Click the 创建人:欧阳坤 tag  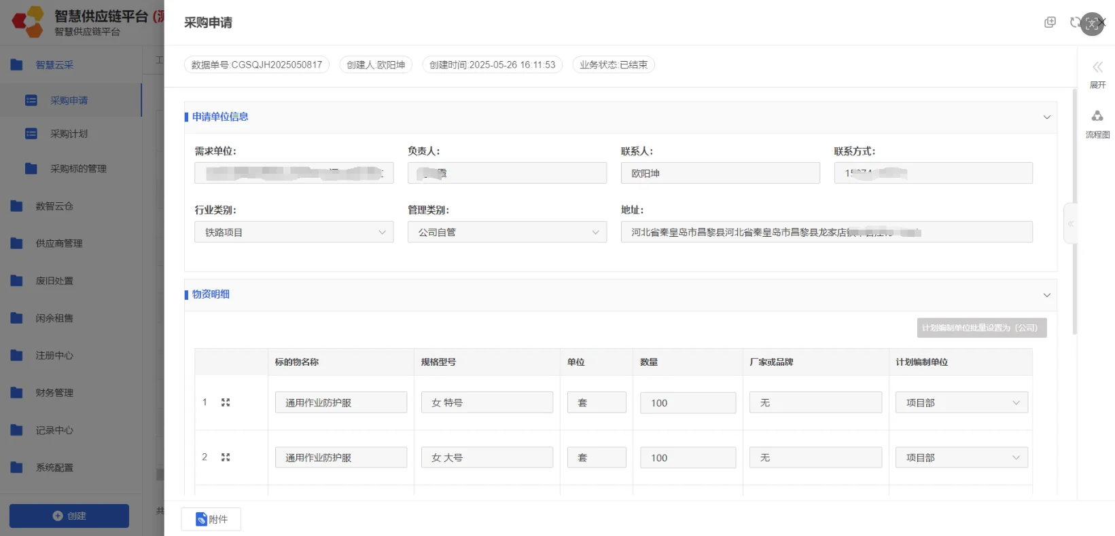coord(376,64)
